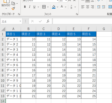
Task: Open the paste (貼り付け) dropdown arrow
Action: click(x=6, y=9)
